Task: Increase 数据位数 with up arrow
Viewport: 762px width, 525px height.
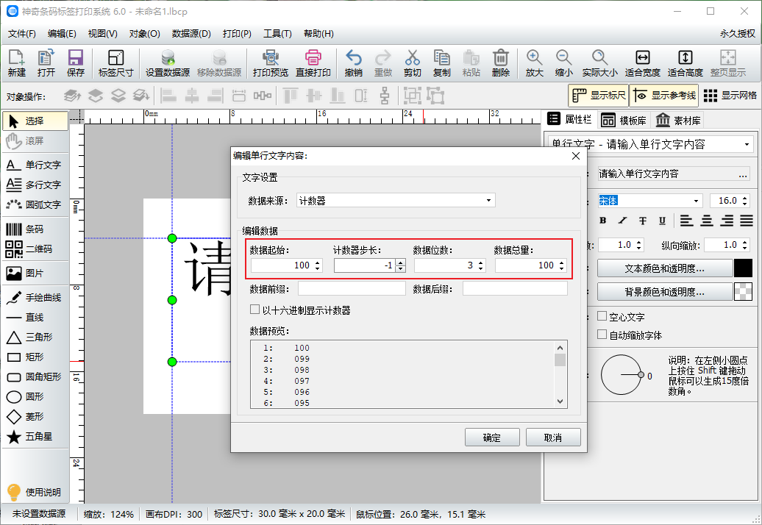Action: pos(480,262)
